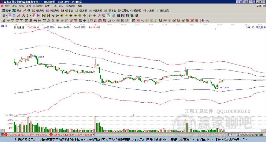Launch the 江恩轮 Gann wheel
266x142 pixels.
123,10
